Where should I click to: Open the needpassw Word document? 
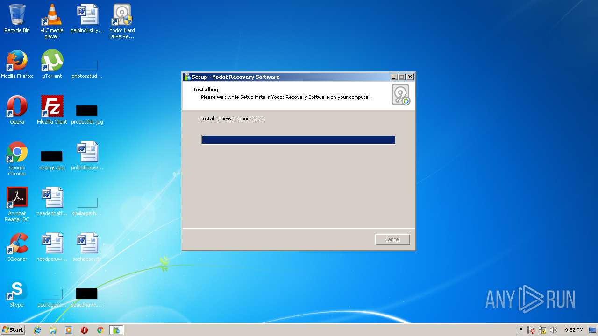pyautogui.click(x=52, y=247)
